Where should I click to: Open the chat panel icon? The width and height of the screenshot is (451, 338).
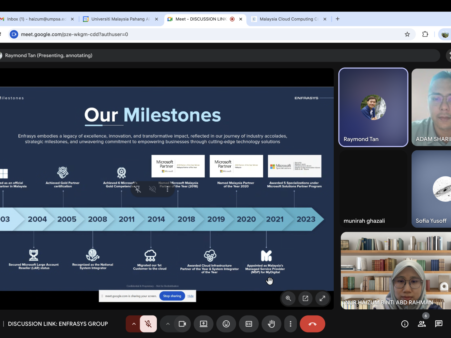(x=438, y=324)
